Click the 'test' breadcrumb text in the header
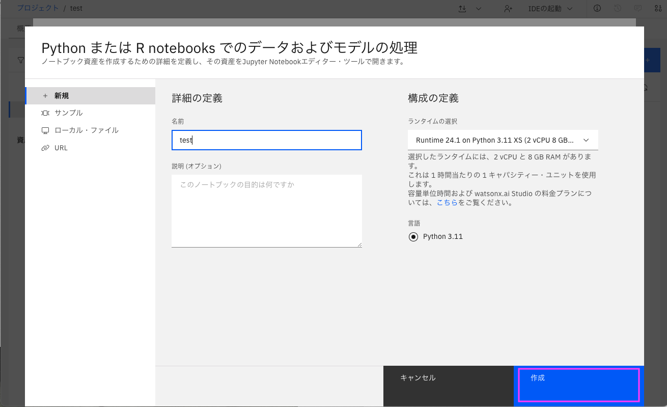Image resolution: width=667 pixels, height=407 pixels. 76,9
